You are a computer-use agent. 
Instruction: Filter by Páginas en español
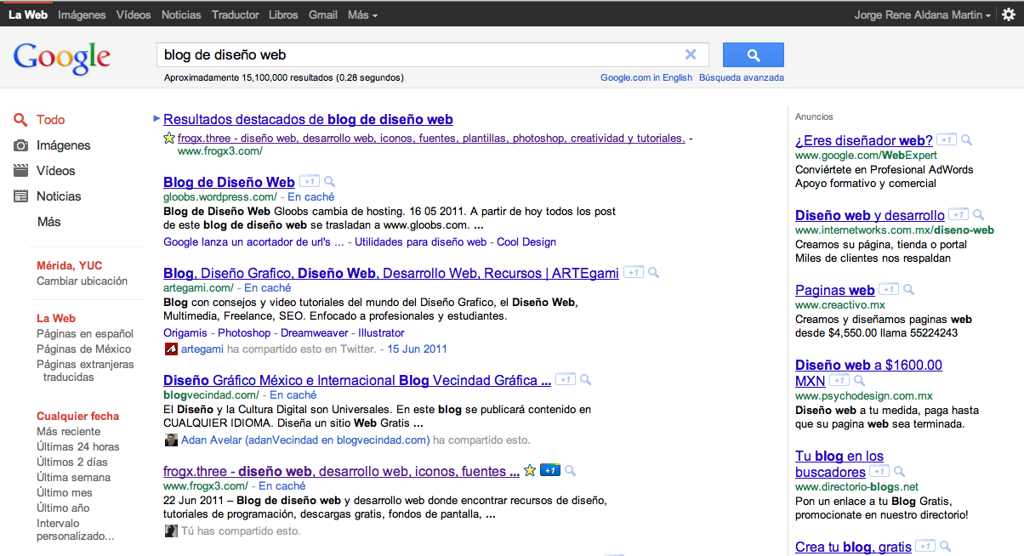tap(85, 333)
